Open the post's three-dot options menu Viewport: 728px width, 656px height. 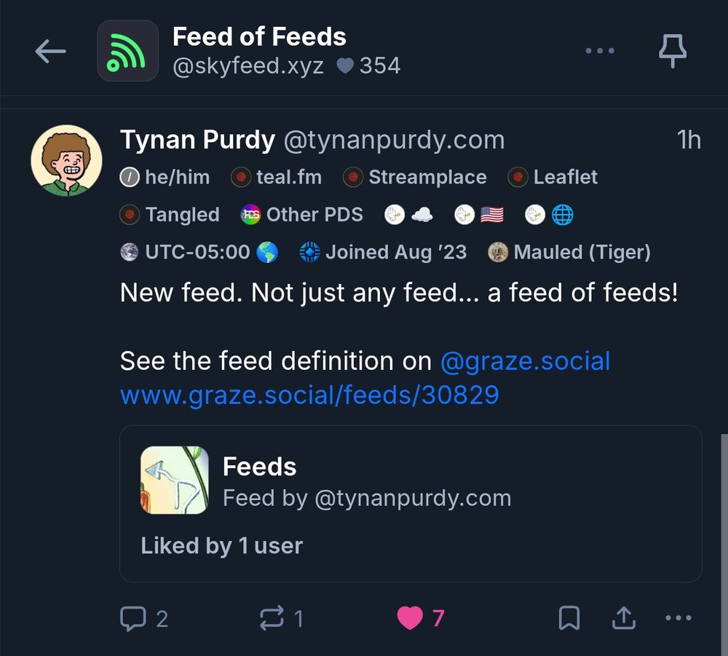tap(678, 617)
